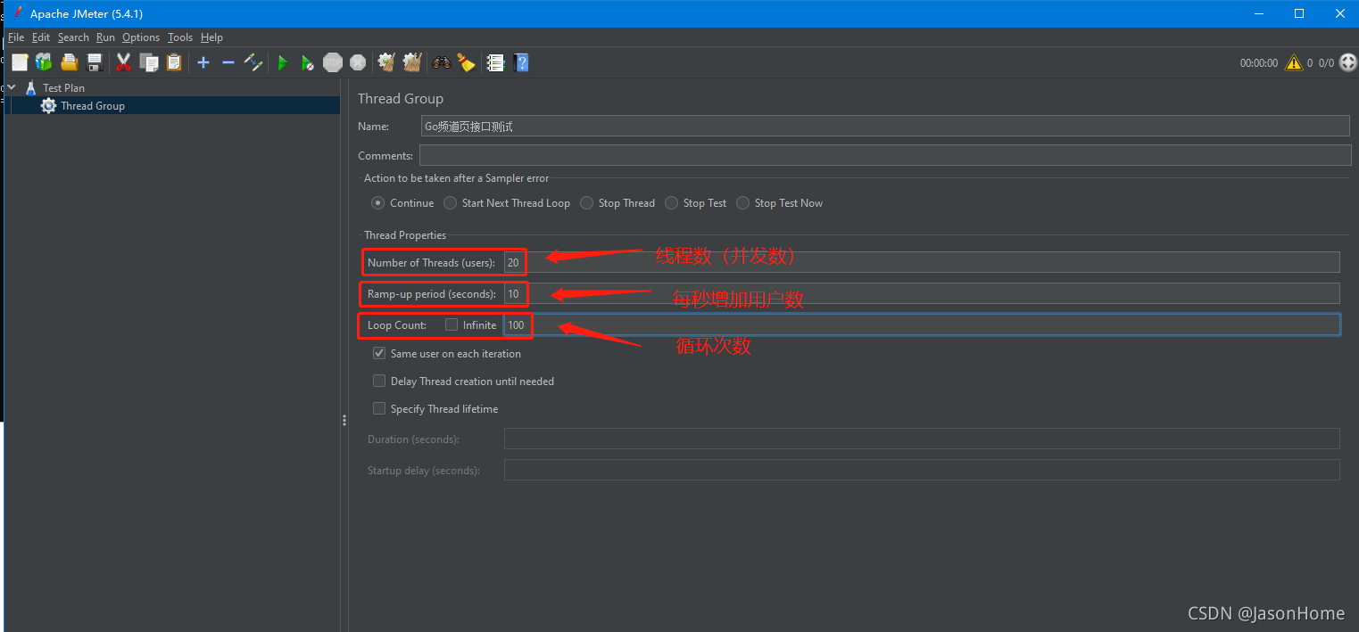Click the Copy icon in the toolbar

pyautogui.click(x=149, y=62)
